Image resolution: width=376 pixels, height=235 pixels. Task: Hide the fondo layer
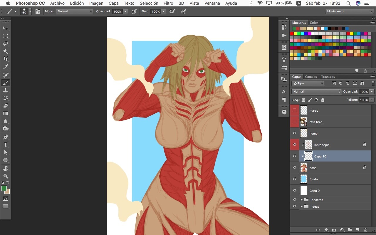point(295,179)
